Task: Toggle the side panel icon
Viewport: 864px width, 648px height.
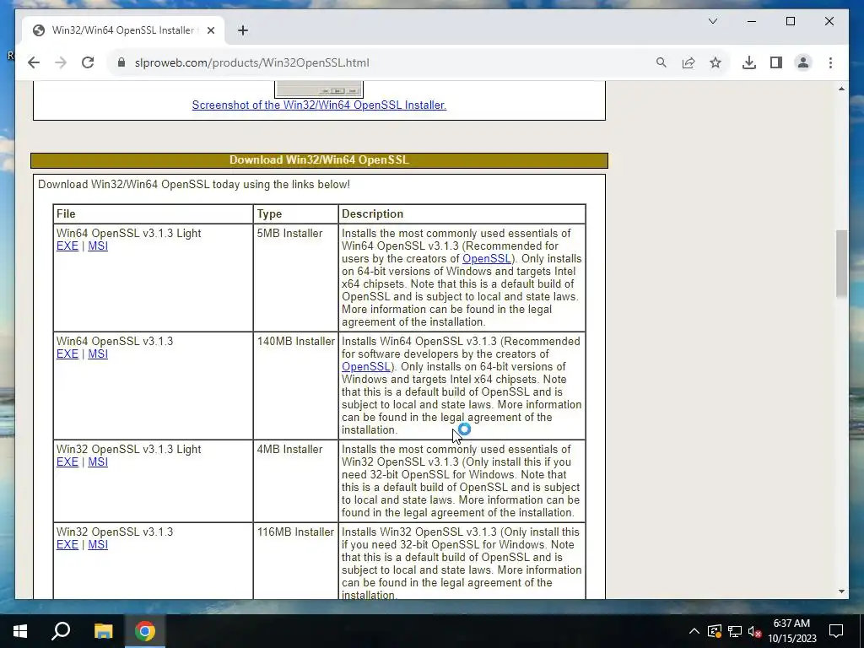Action: pos(776,62)
